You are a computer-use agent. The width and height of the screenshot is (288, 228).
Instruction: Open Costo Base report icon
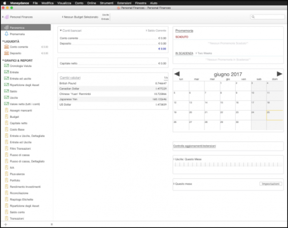7,129
